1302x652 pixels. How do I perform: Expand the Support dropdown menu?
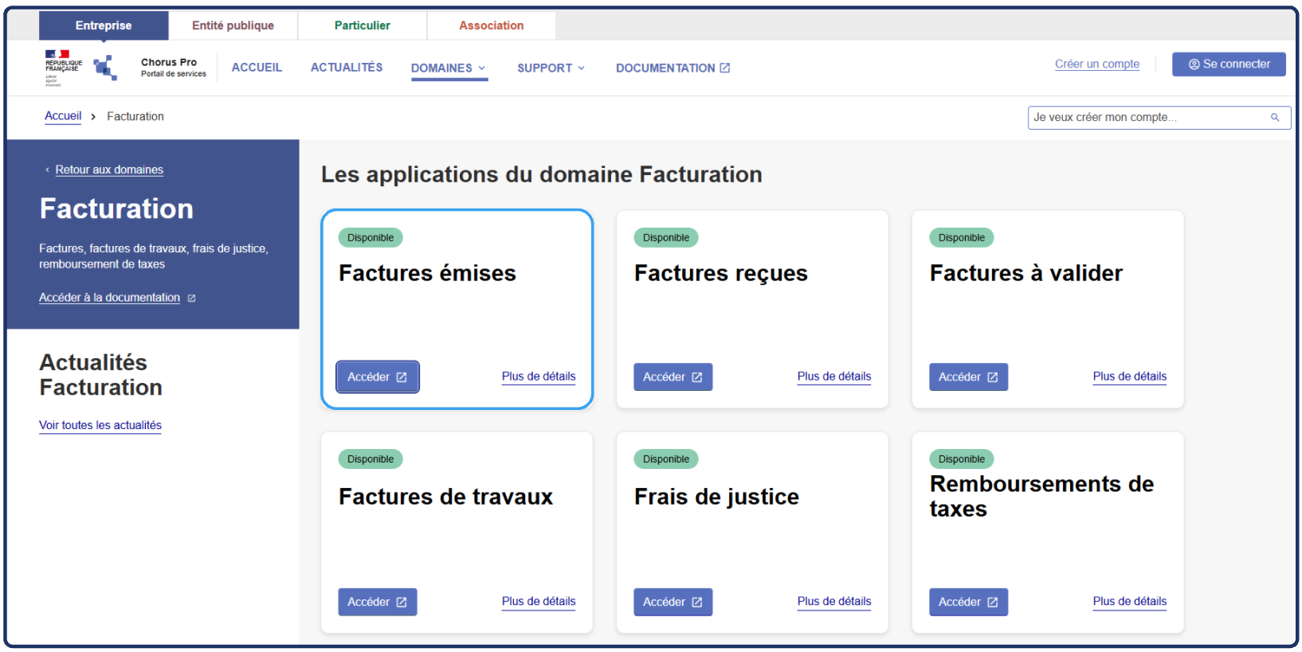coord(551,68)
